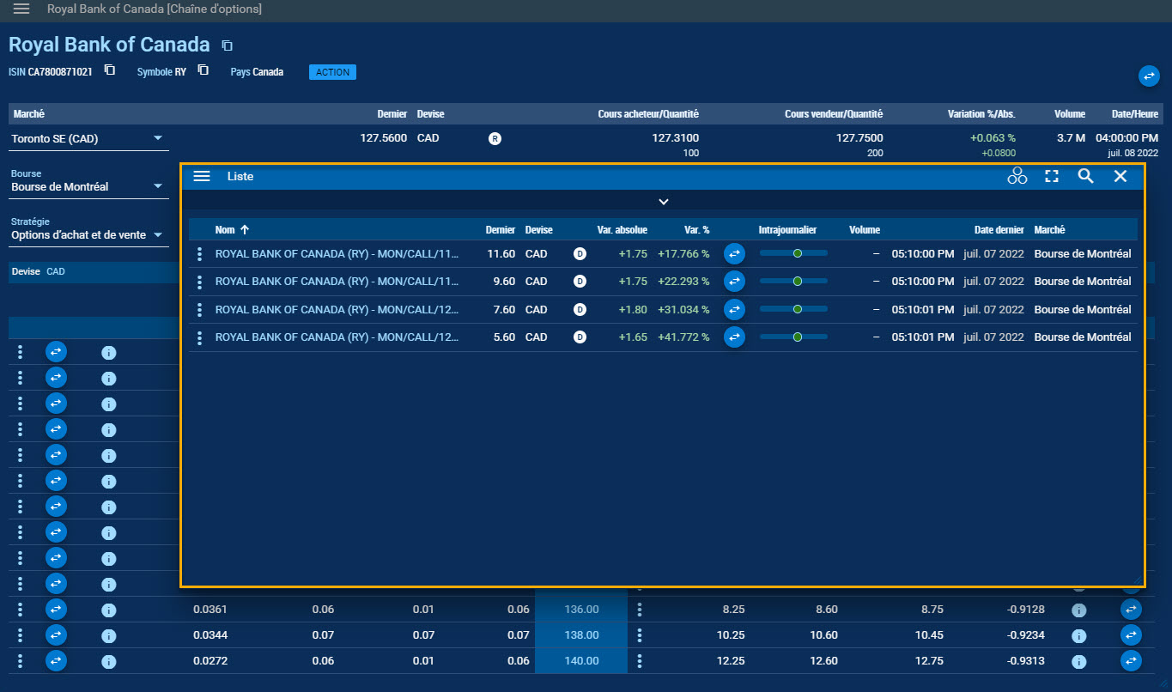The height and width of the screenshot is (692, 1172).
Task: Open row options for the 7.60 call
Action: pyautogui.click(x=199, y=310)
